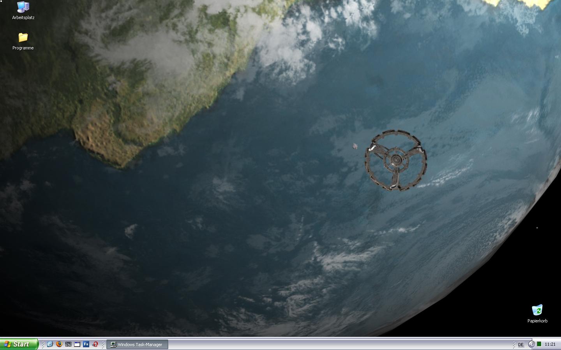Open the DE language indicator menu

520,345
